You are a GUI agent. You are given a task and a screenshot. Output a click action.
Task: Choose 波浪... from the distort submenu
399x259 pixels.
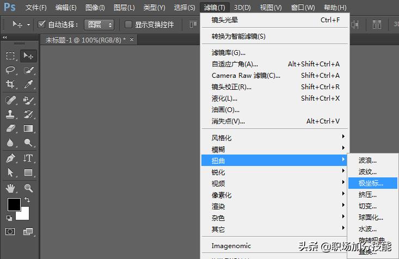pyautogui.click(x=372, y=161)
